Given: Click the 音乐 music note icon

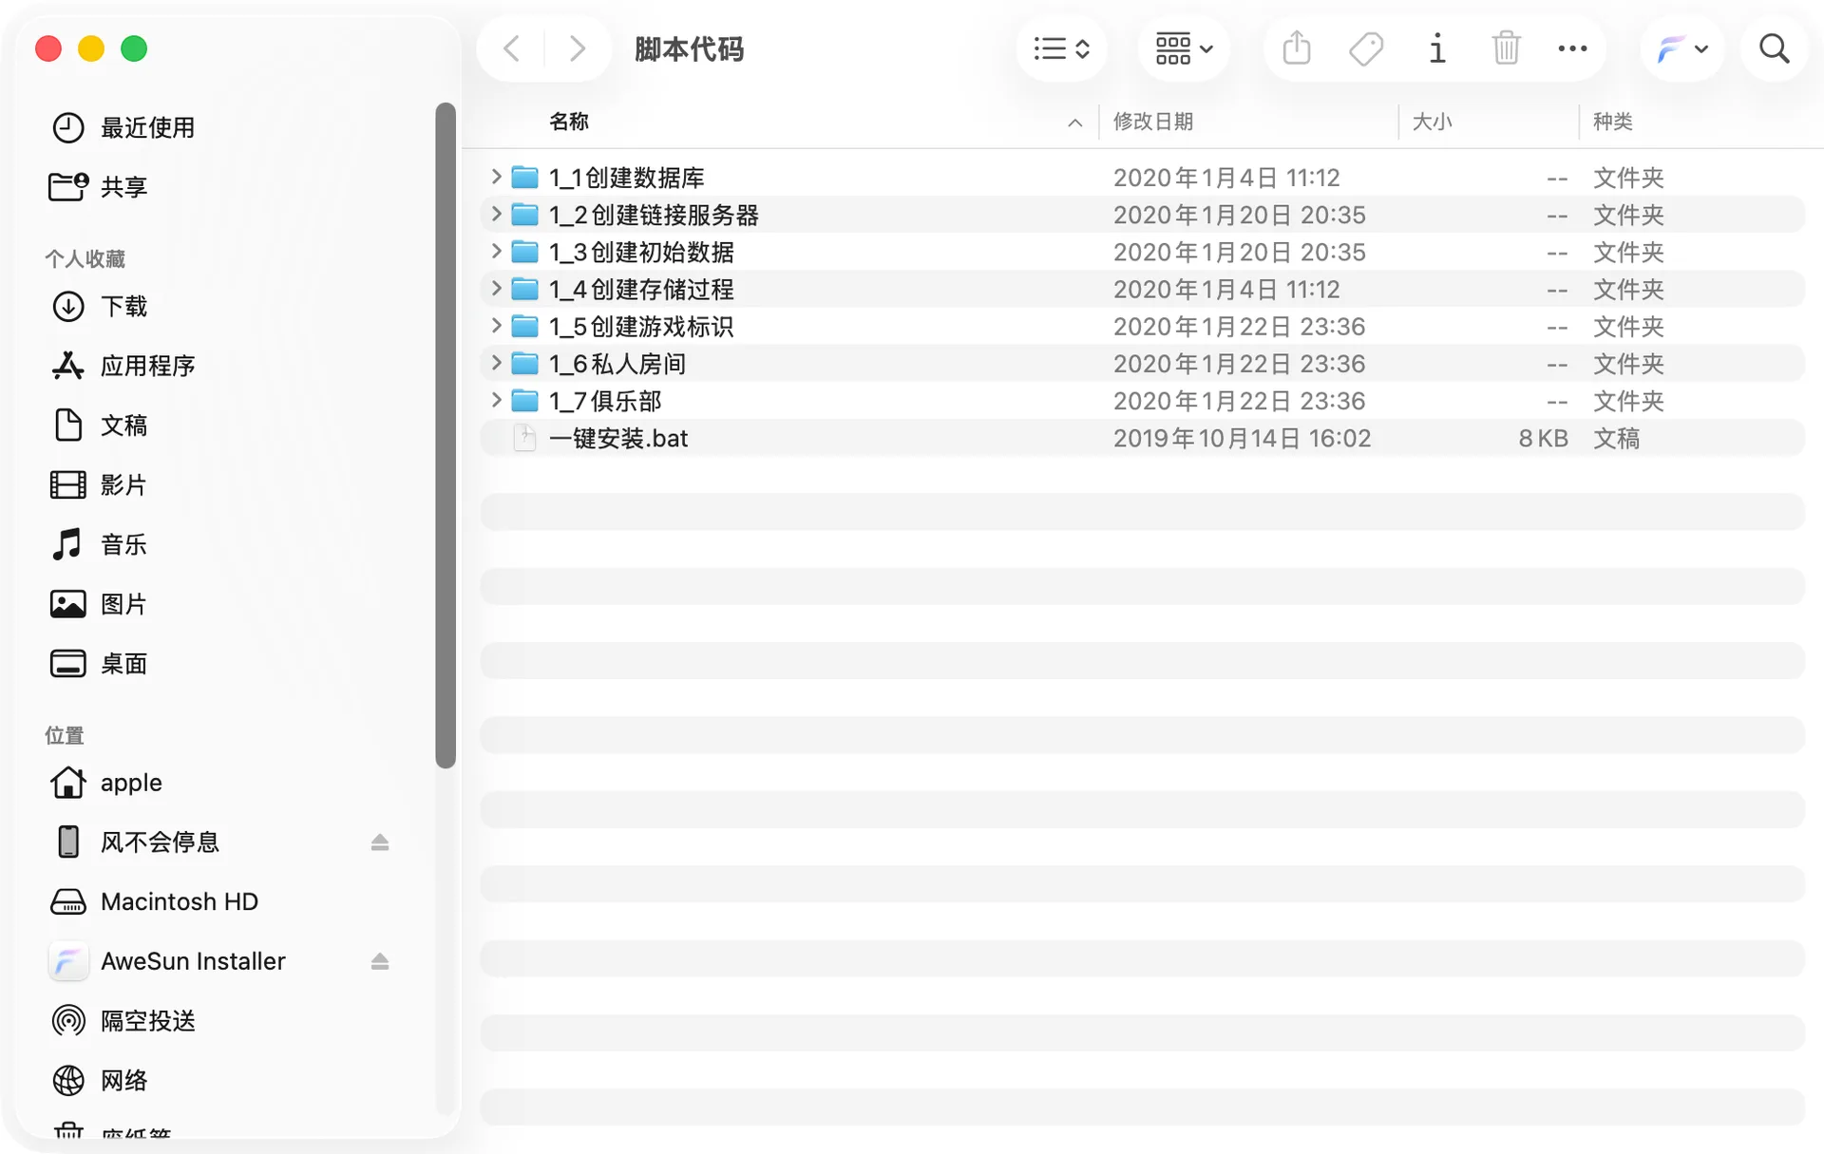Looking at the screenshot, I should 67,544.
